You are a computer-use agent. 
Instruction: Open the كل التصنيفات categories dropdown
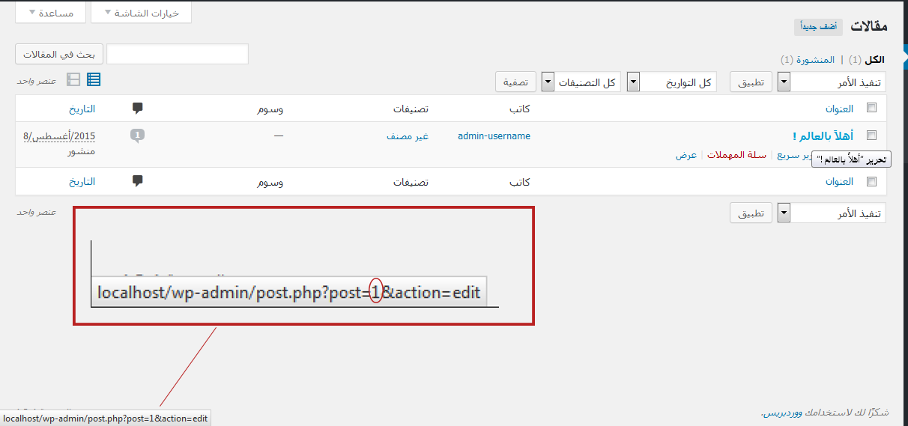[579, 82]
